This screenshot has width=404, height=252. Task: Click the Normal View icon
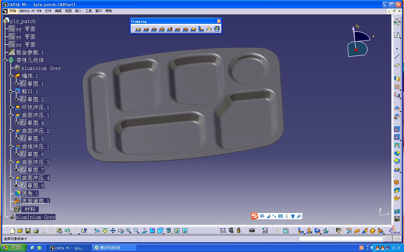point(144,231)
